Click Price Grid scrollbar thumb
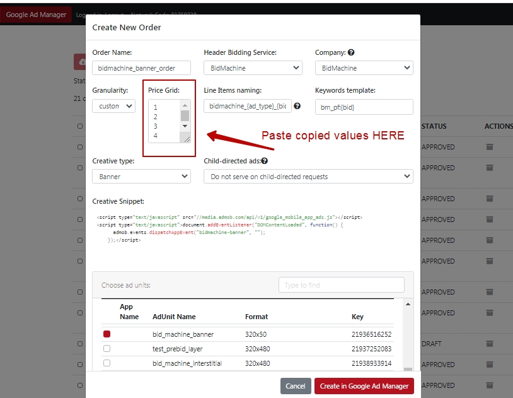 [185, 115]
